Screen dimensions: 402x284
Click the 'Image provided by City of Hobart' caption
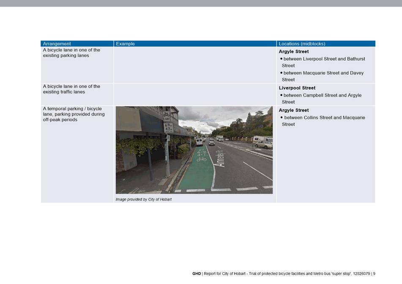coord(144,199)
